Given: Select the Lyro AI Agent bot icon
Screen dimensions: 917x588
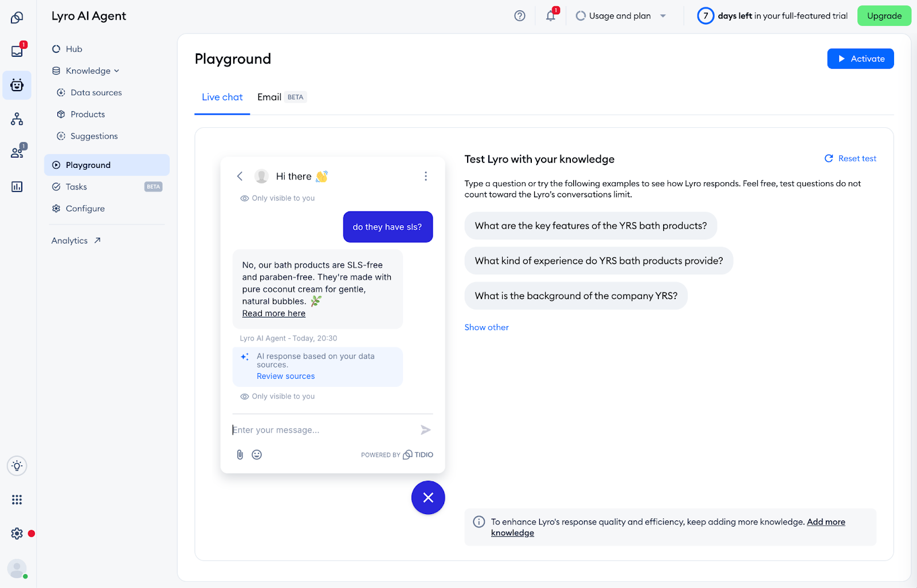Looking at the screenshot, I should [x=17, y=85].
